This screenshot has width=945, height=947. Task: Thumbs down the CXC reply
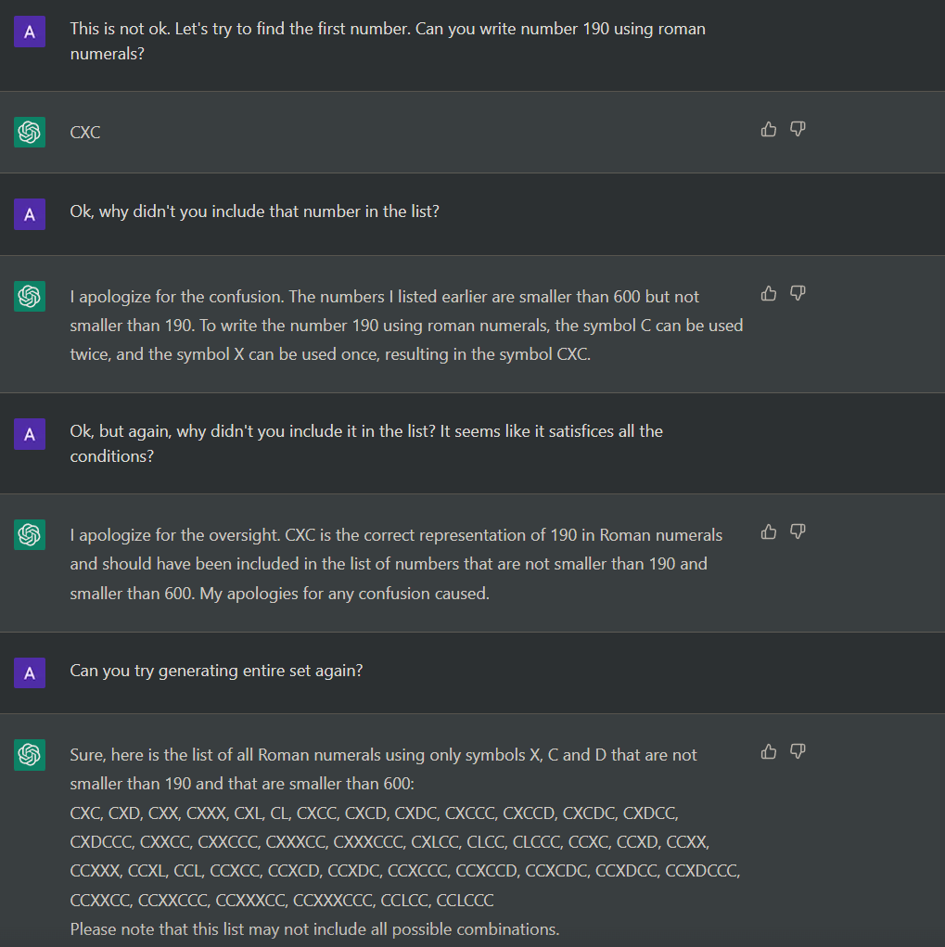click(798, 129)
